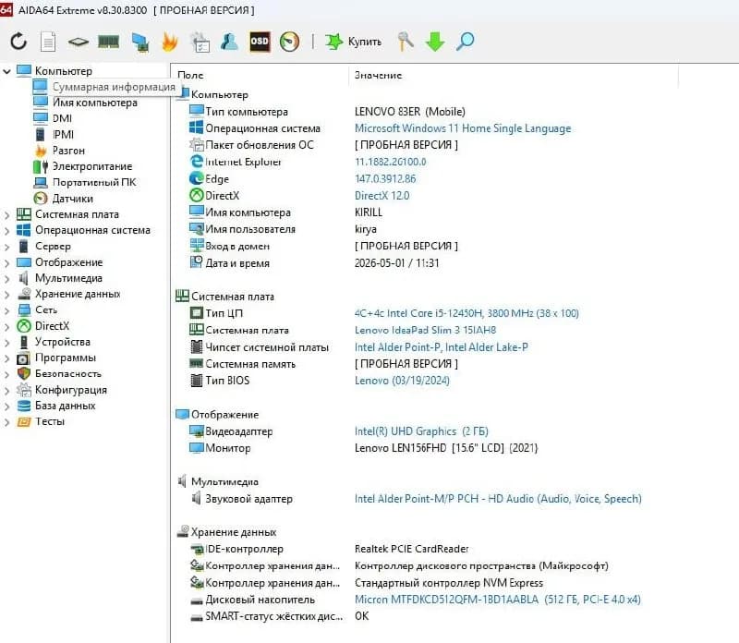Select Конфигурация in the left tree
This screenshot has height=643, width=739.
coord(71,390)
